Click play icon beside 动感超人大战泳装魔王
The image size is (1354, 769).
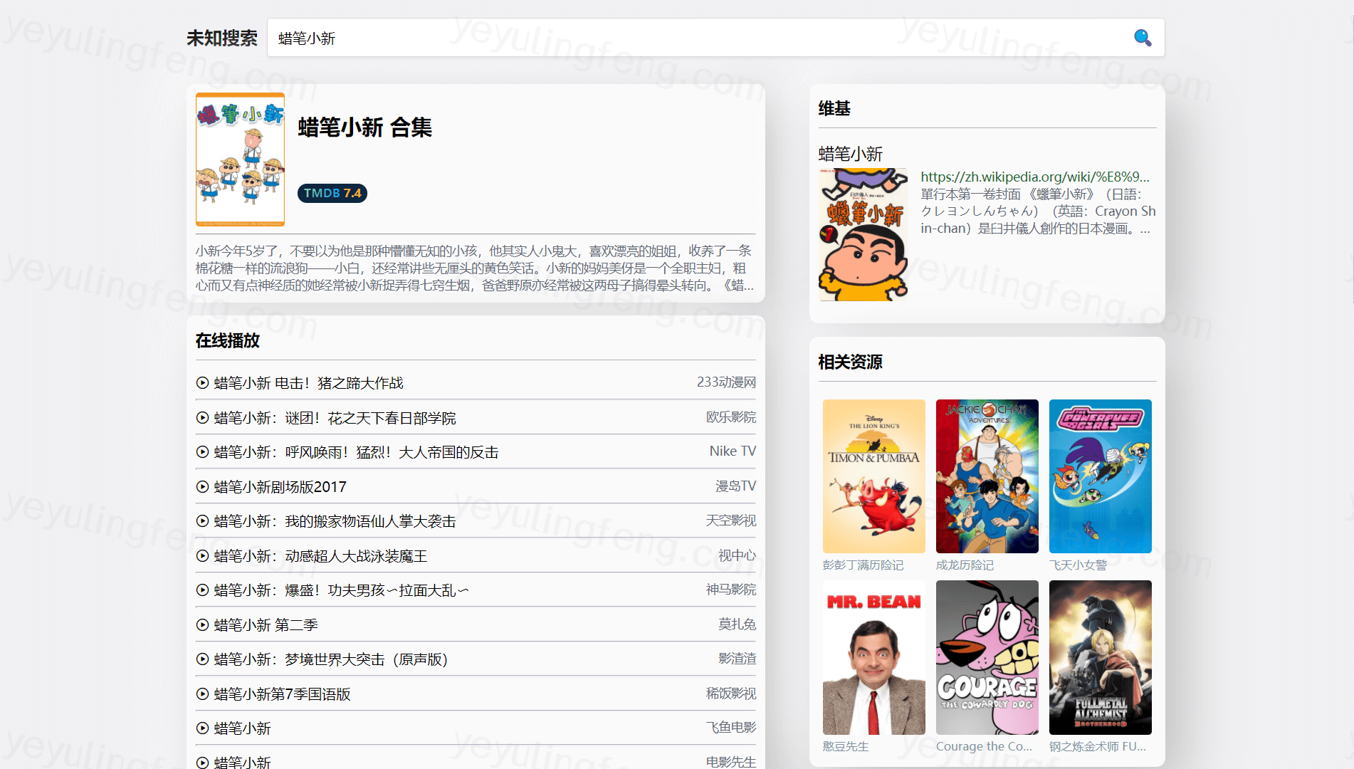coord(202,556)
